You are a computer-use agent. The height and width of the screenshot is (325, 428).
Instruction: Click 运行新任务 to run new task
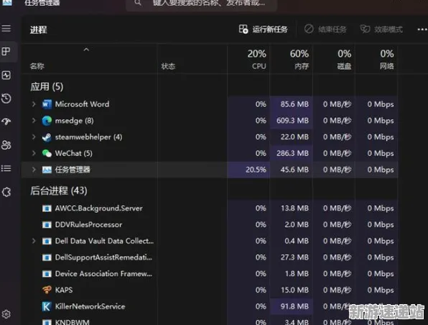point(263,29)
